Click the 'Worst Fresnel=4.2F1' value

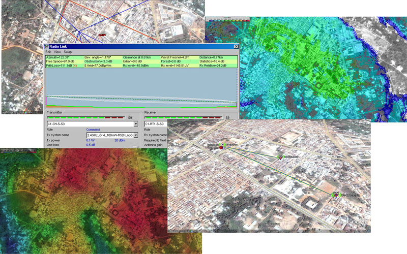click(175, 57)
